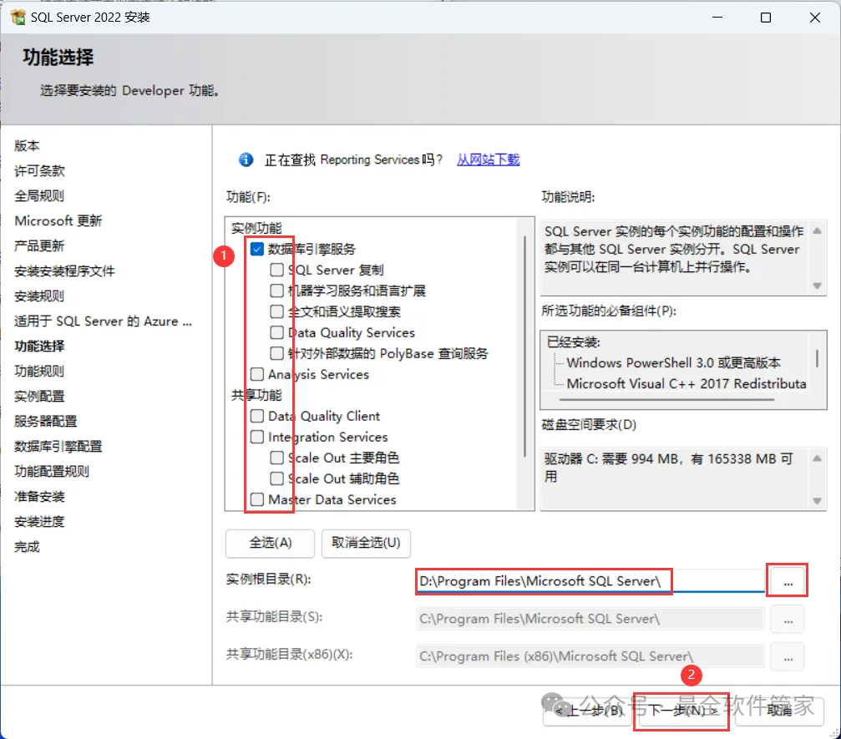
Task: Click the 全选(A) button
Action: pos(271,544)
